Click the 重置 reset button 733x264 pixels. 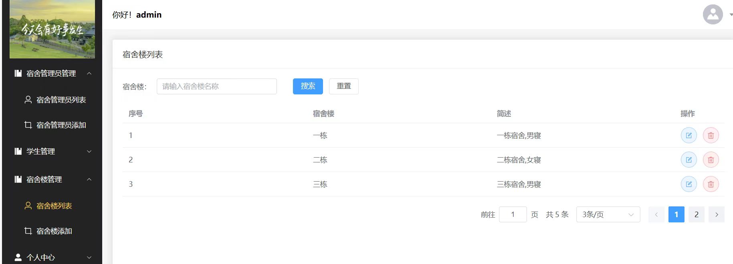[x=344, y=86]
